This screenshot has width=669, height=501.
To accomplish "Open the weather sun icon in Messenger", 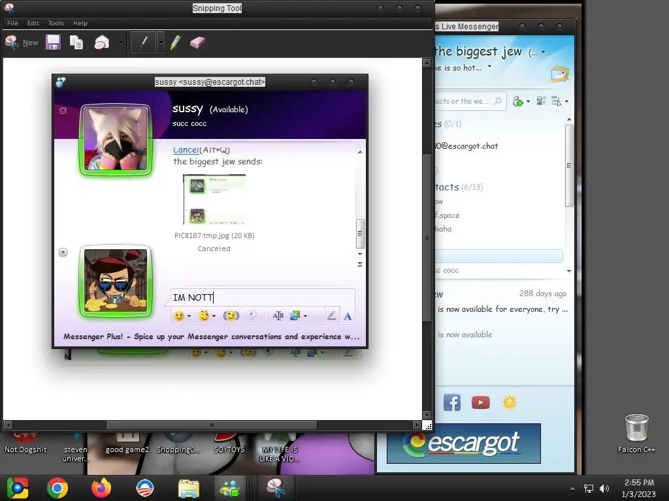I will pyautogui.click(x=509, y=402).
